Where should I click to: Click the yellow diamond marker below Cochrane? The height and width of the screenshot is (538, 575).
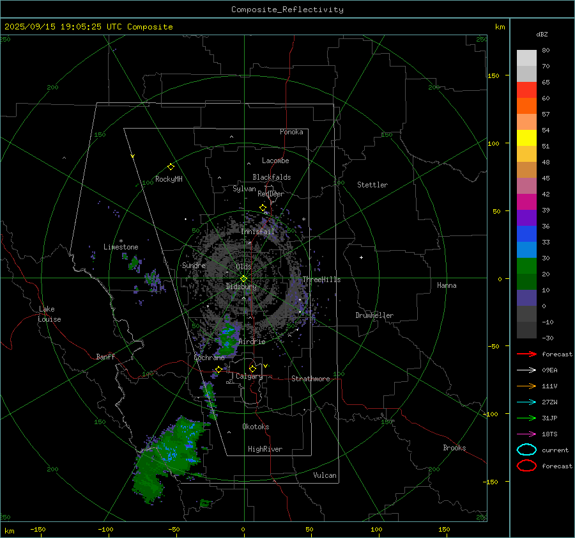218,369
